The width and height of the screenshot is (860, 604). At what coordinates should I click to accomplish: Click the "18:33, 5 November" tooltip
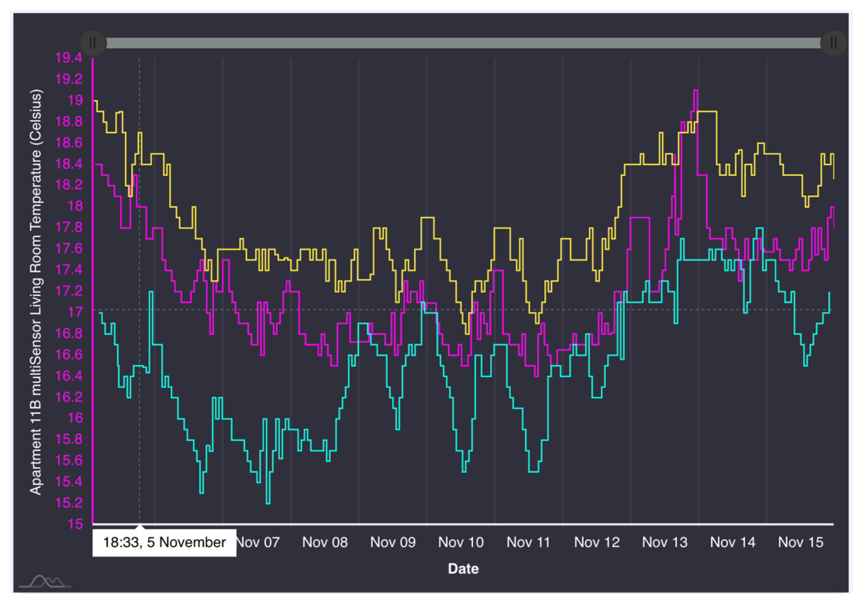click(x=164, y=543)
